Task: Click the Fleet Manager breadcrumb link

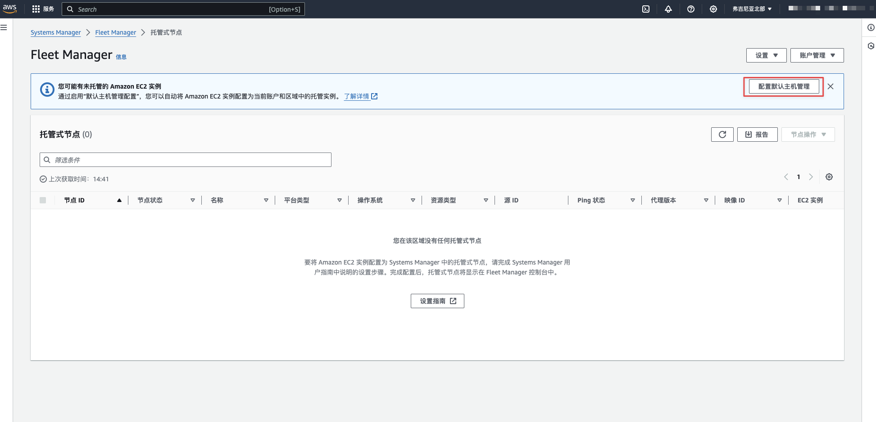Action: pos(116,32)
